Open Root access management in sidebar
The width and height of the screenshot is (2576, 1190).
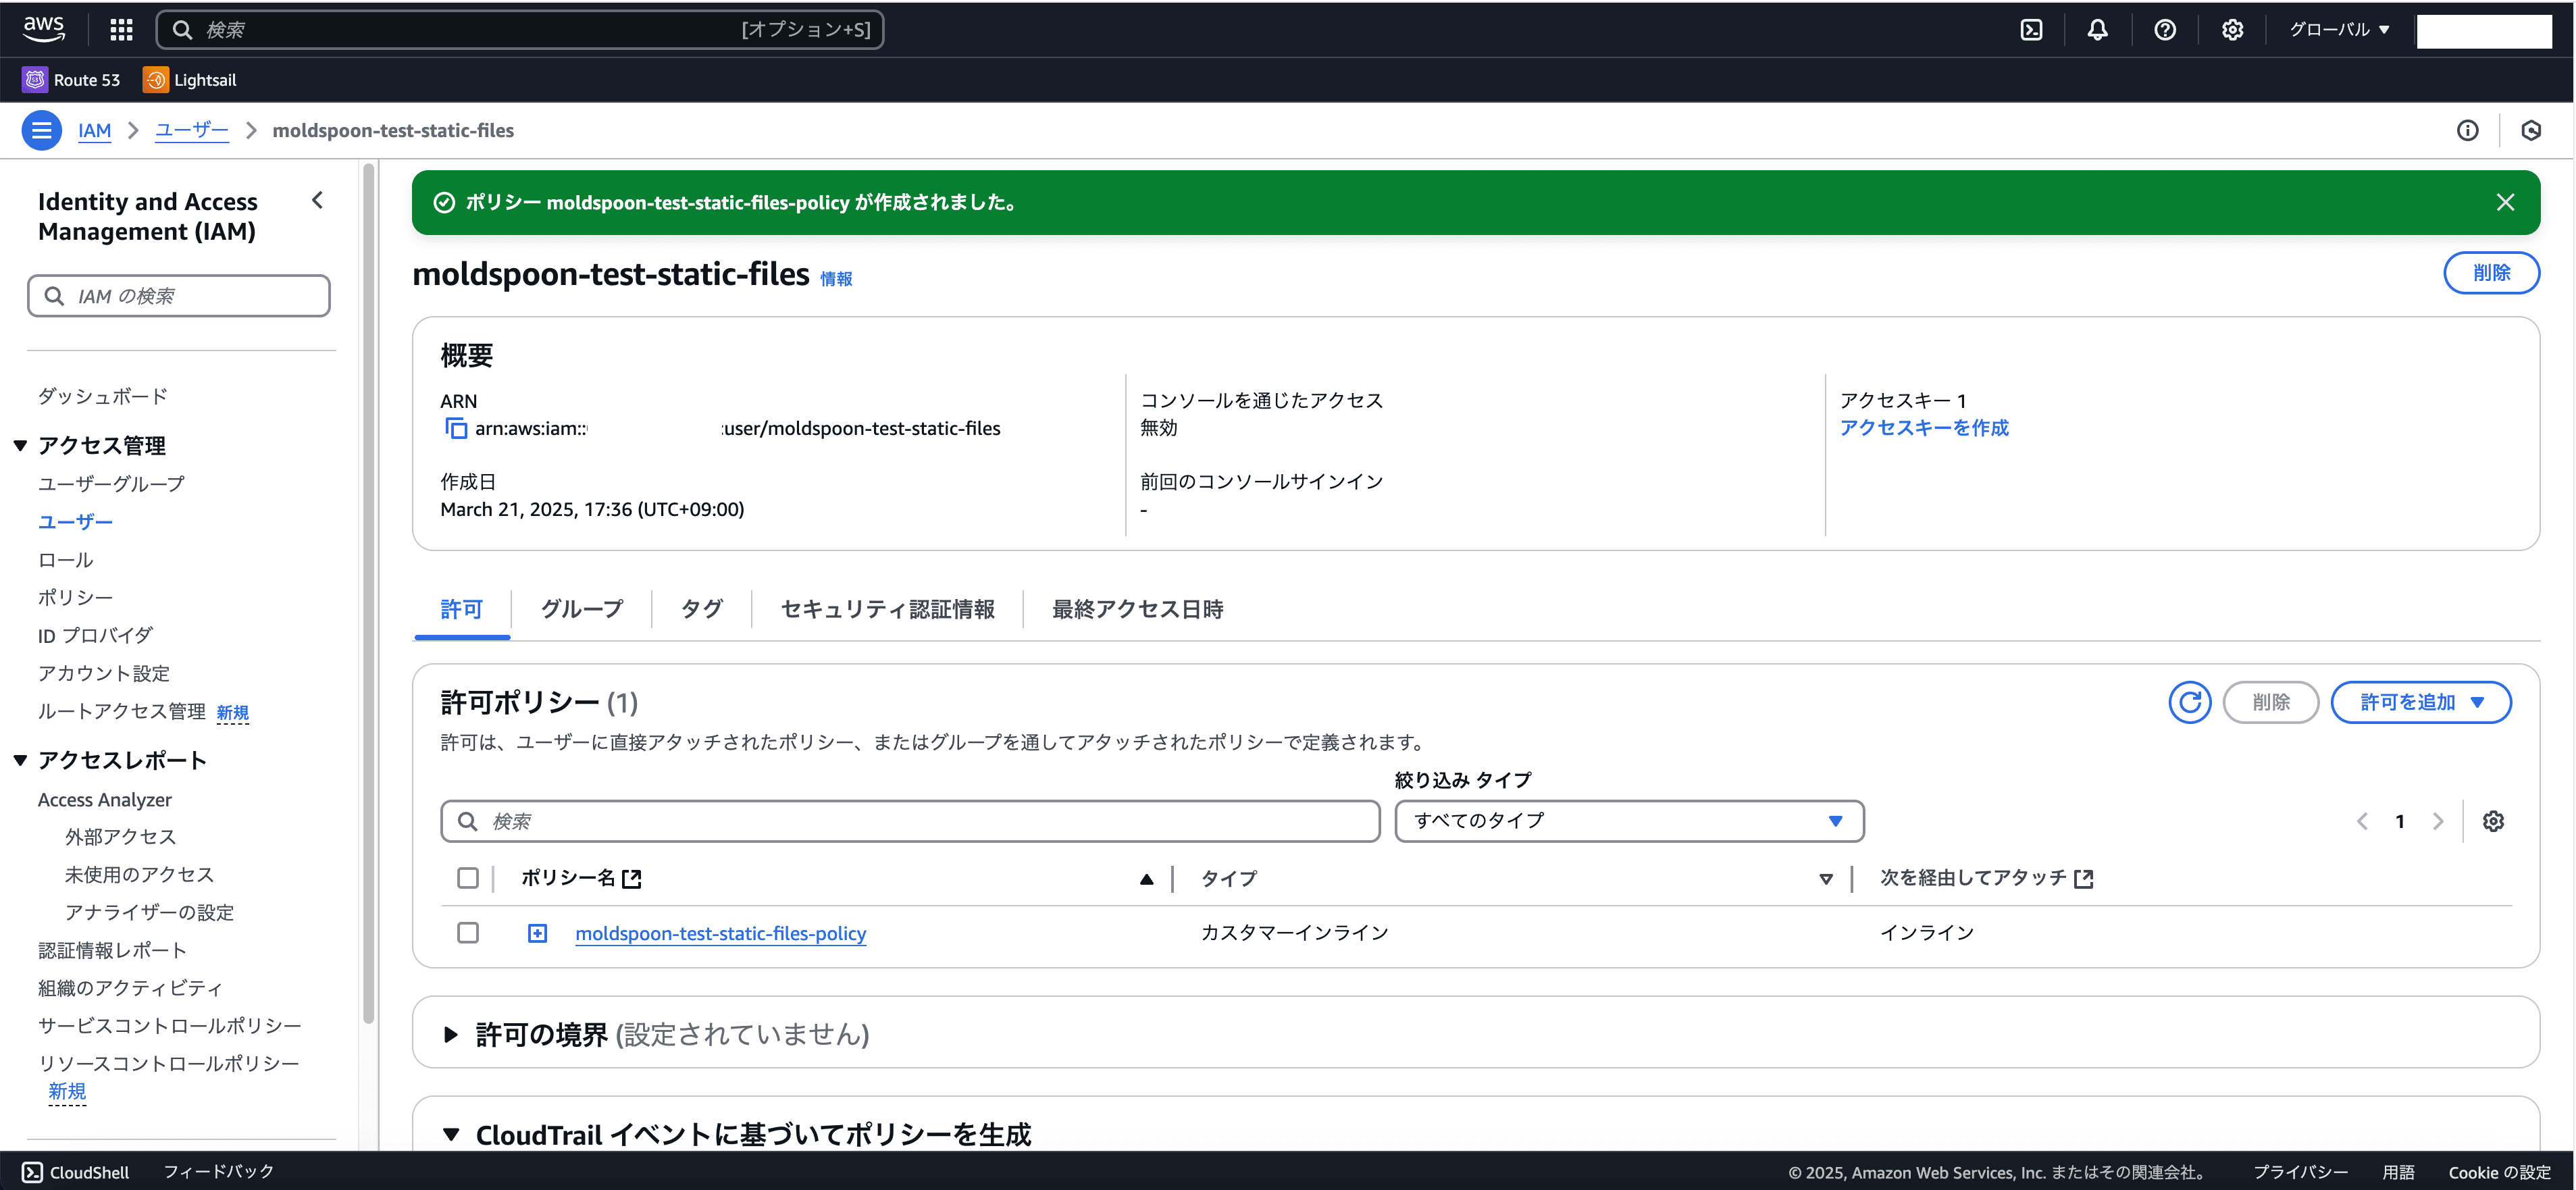121,712
